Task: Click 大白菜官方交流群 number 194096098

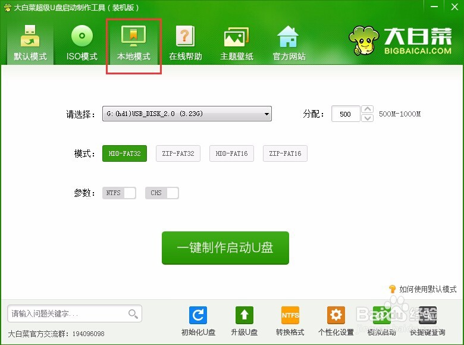Action: click(x=89, y=334)
